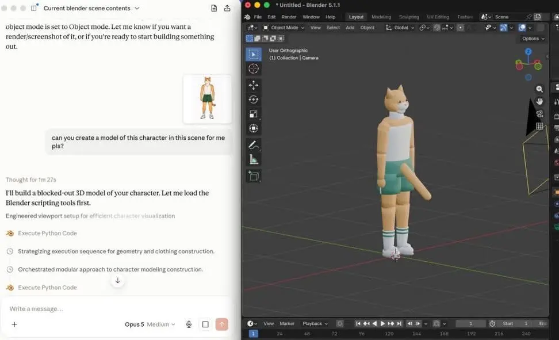Click the current frame number field
Image resolution: width=559 pixels, height=340 pixels.
click(x=470, y=323)
